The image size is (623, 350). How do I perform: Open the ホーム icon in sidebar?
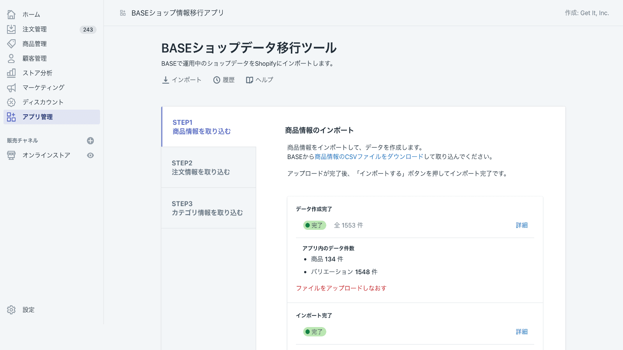pyautogui.click(x=11, y=14)
